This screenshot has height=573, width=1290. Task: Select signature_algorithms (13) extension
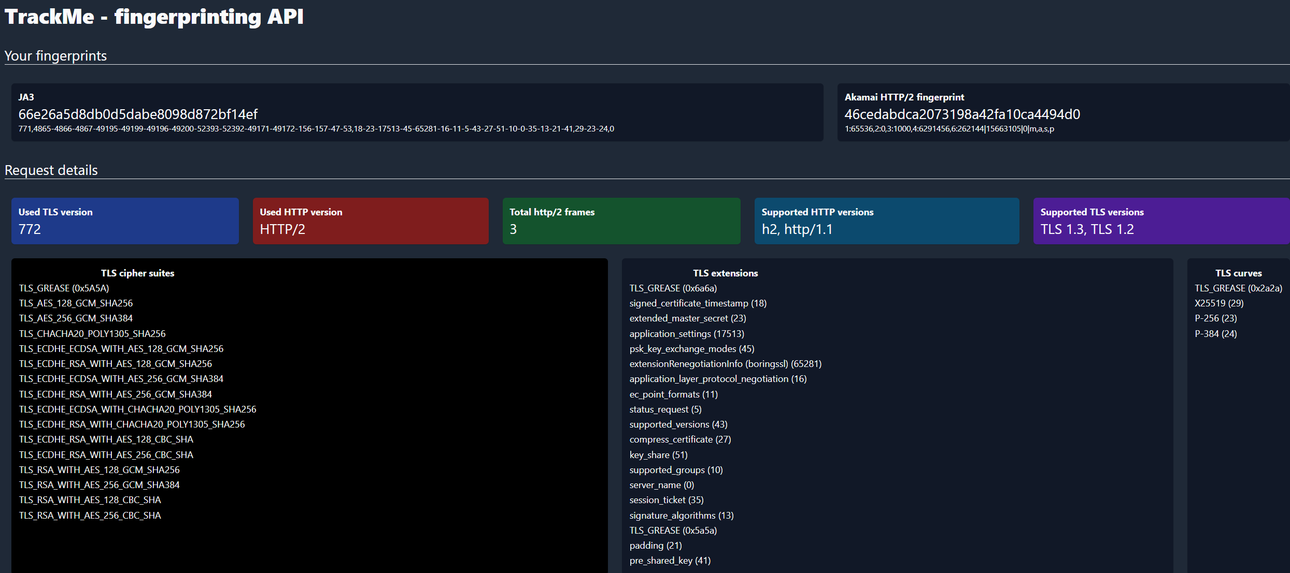click(x=682, y=516)
